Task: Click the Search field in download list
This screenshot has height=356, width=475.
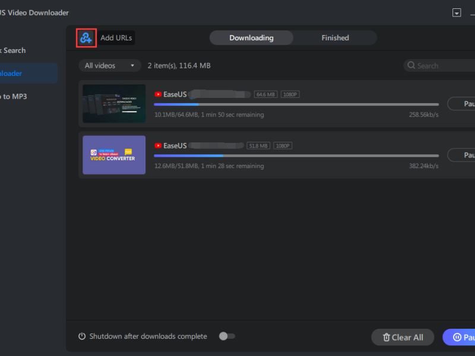Action: (x=439, y=66)
